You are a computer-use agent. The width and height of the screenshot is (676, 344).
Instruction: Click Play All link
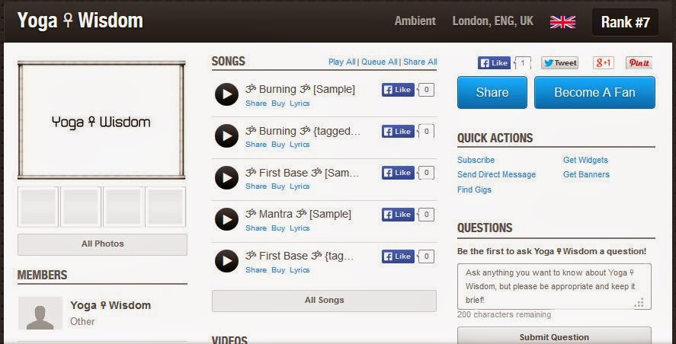(342, 62)
